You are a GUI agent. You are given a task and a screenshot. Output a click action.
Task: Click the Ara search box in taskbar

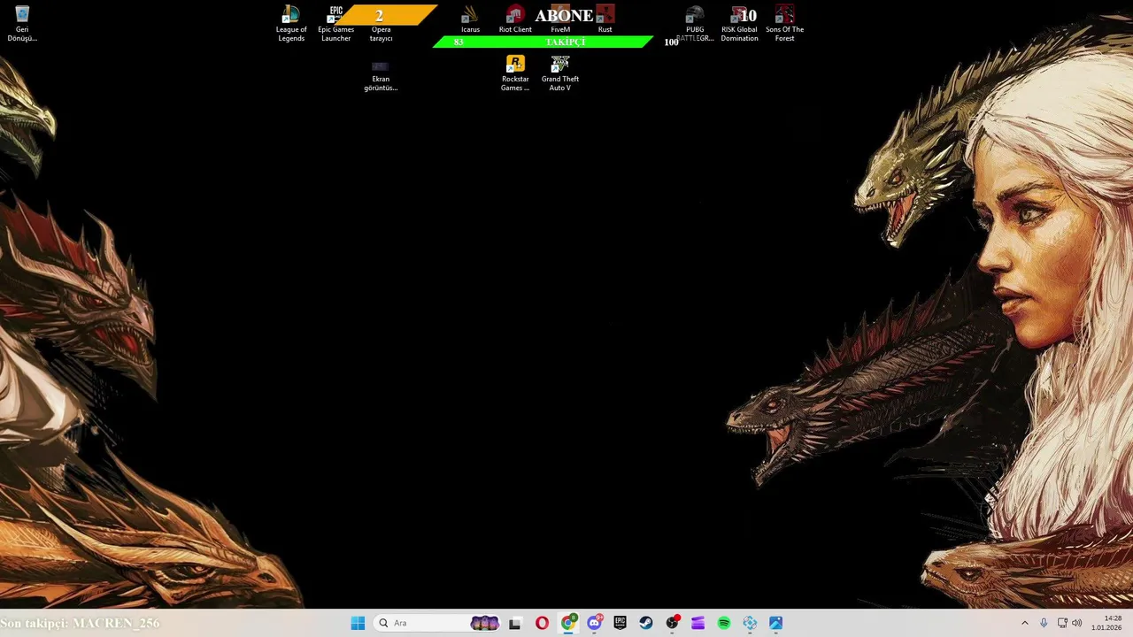438,623
